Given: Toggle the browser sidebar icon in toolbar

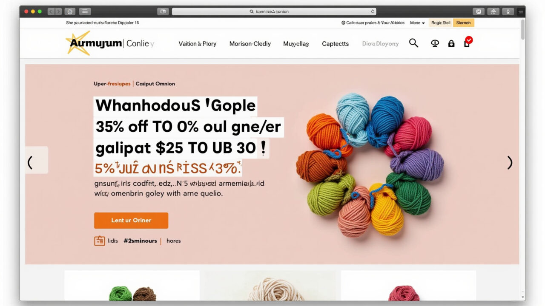Looking at the screenshot, I should tap(85, 11).
